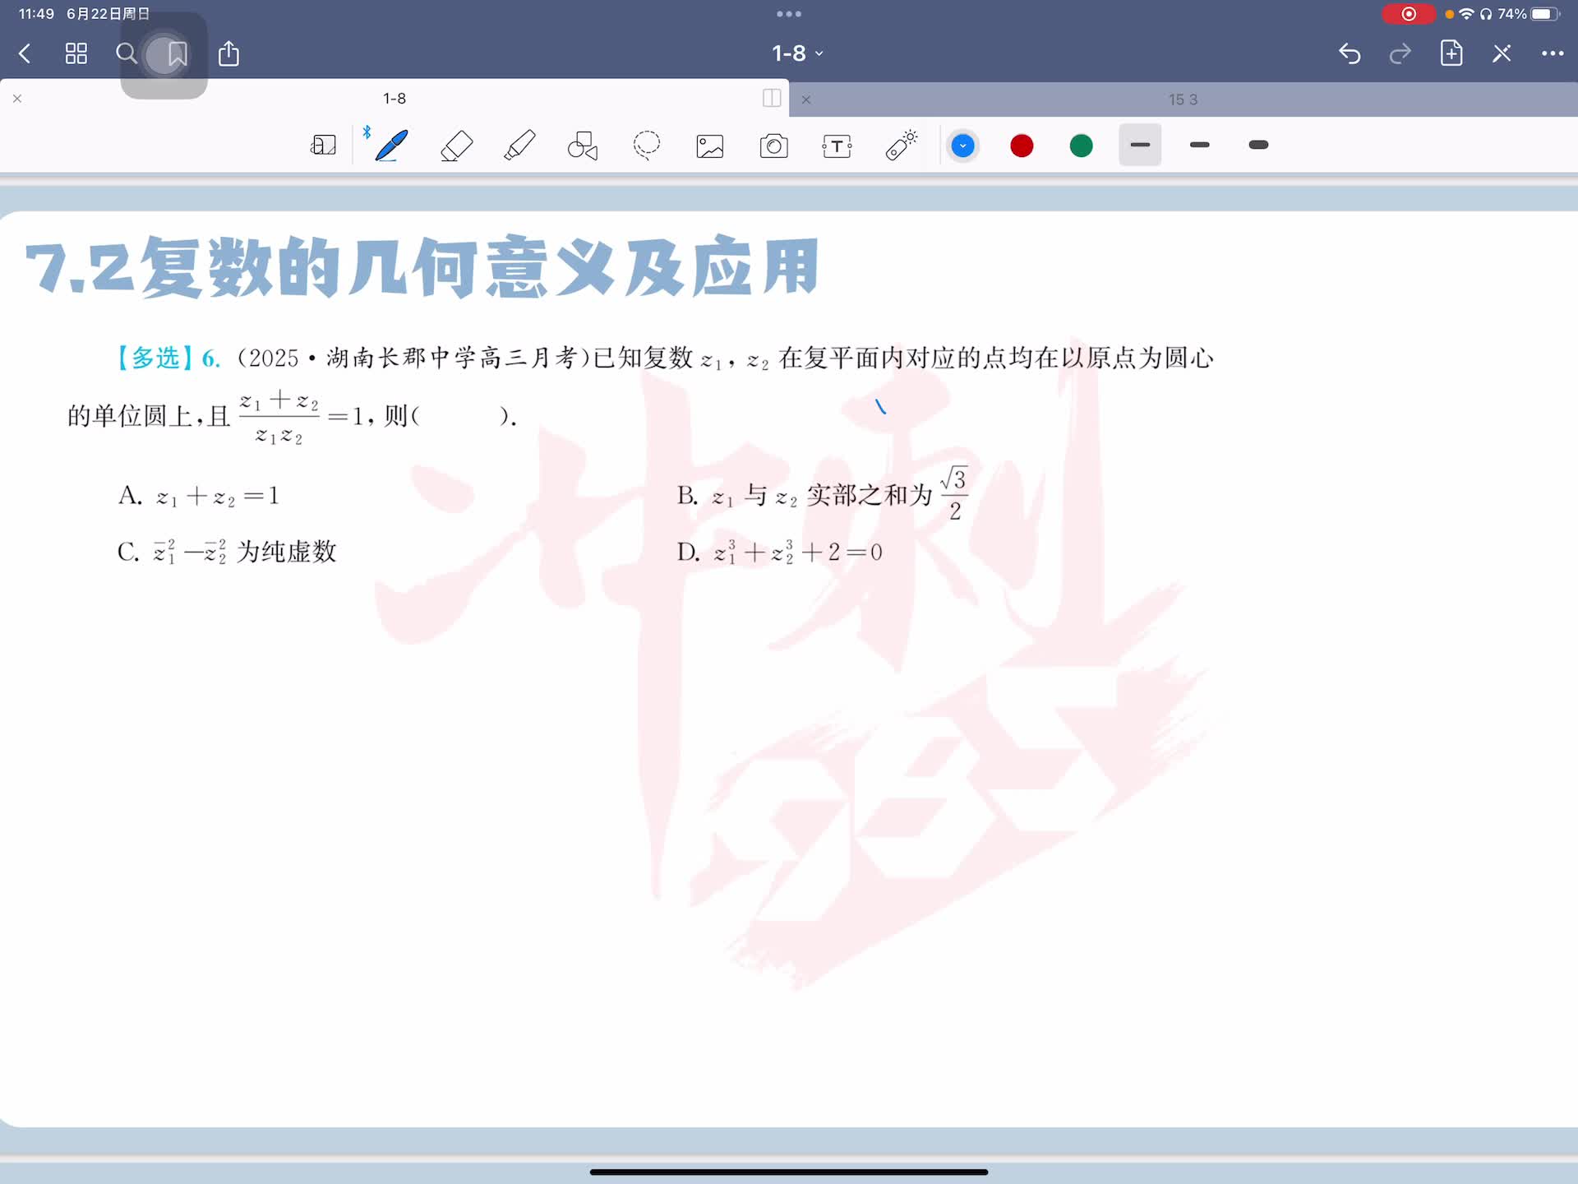
Task: Switch to the 15 3 tab
Action: [1182, 99]
